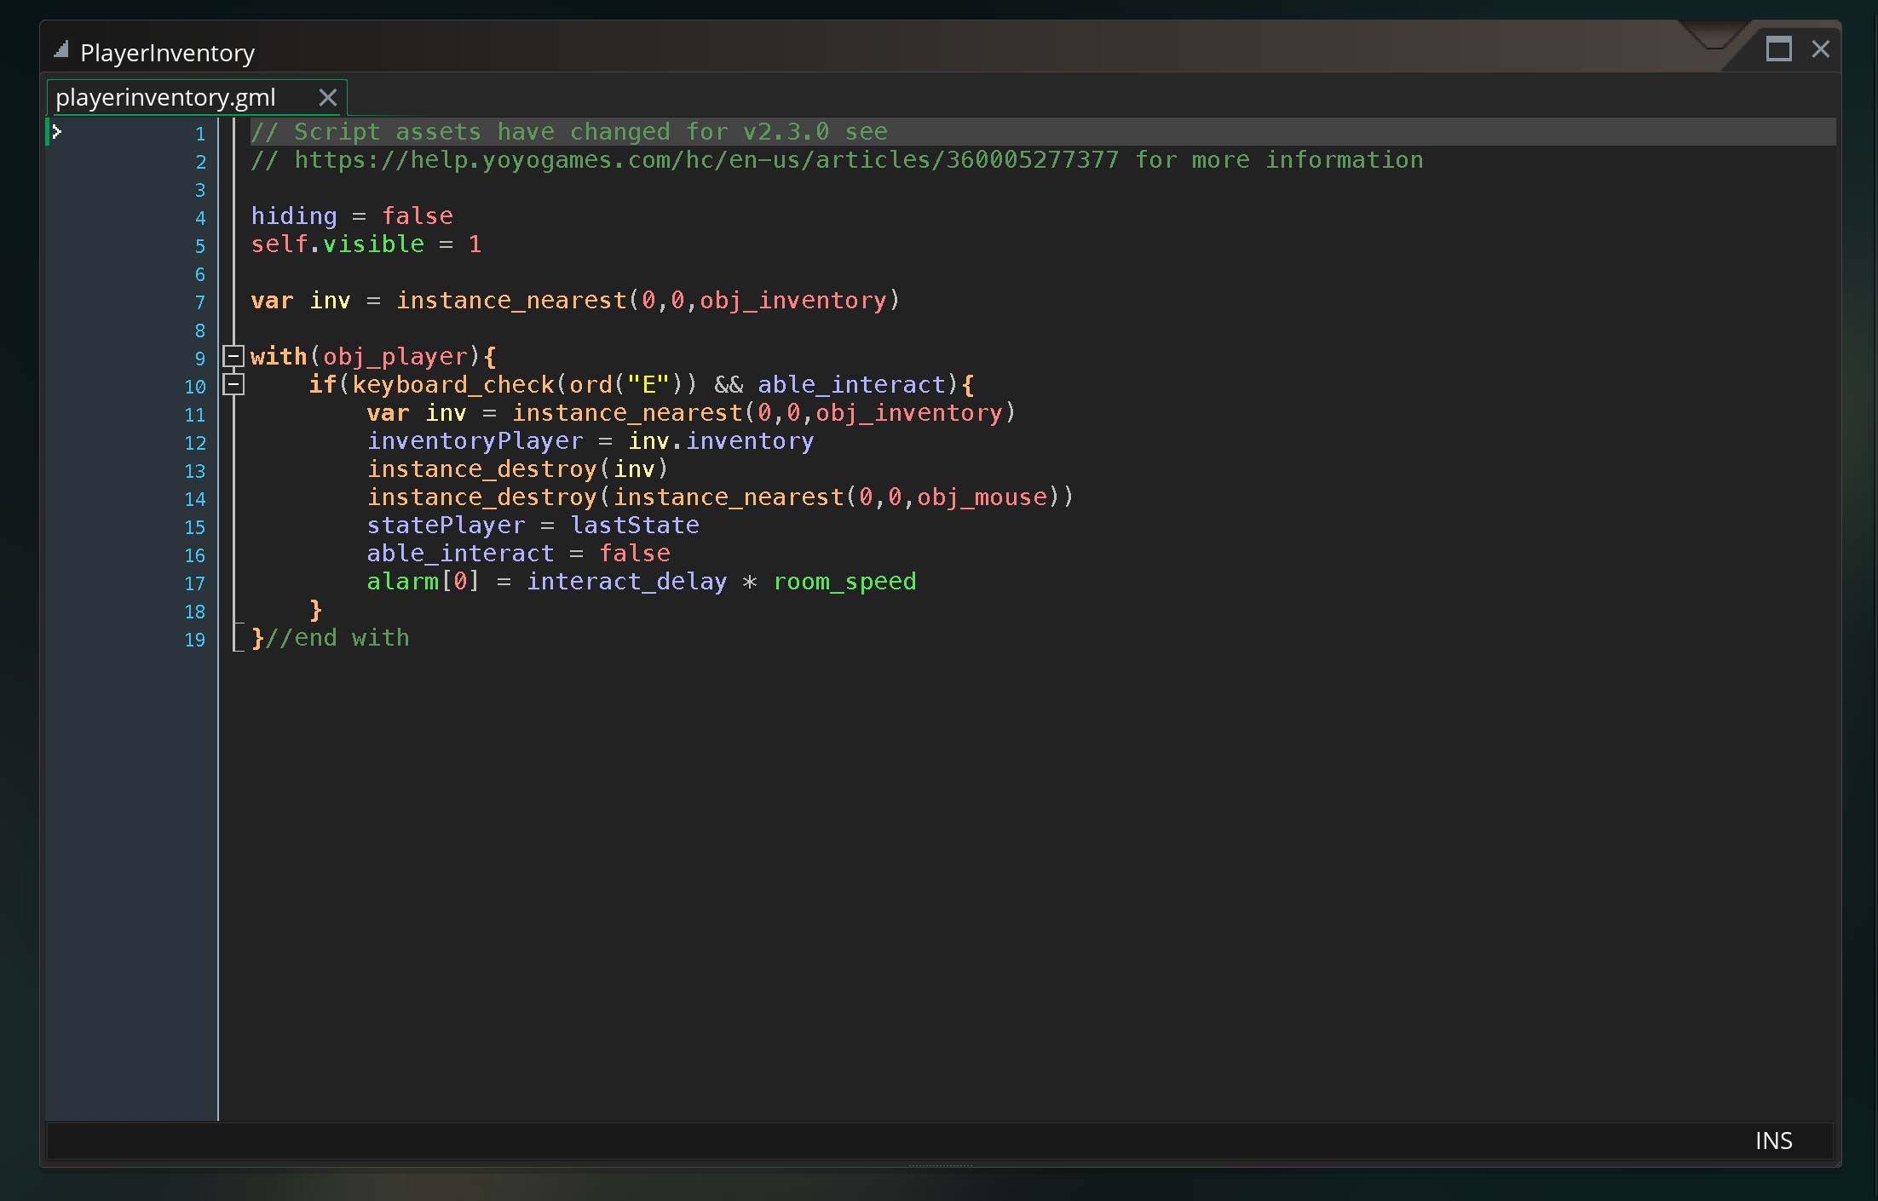Click self.visible on line 5
The image size is (1878, 1201).
coord(337,244)
